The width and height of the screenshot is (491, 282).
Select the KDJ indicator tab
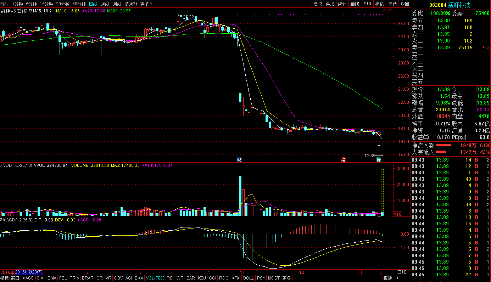[x=202, y=278]
